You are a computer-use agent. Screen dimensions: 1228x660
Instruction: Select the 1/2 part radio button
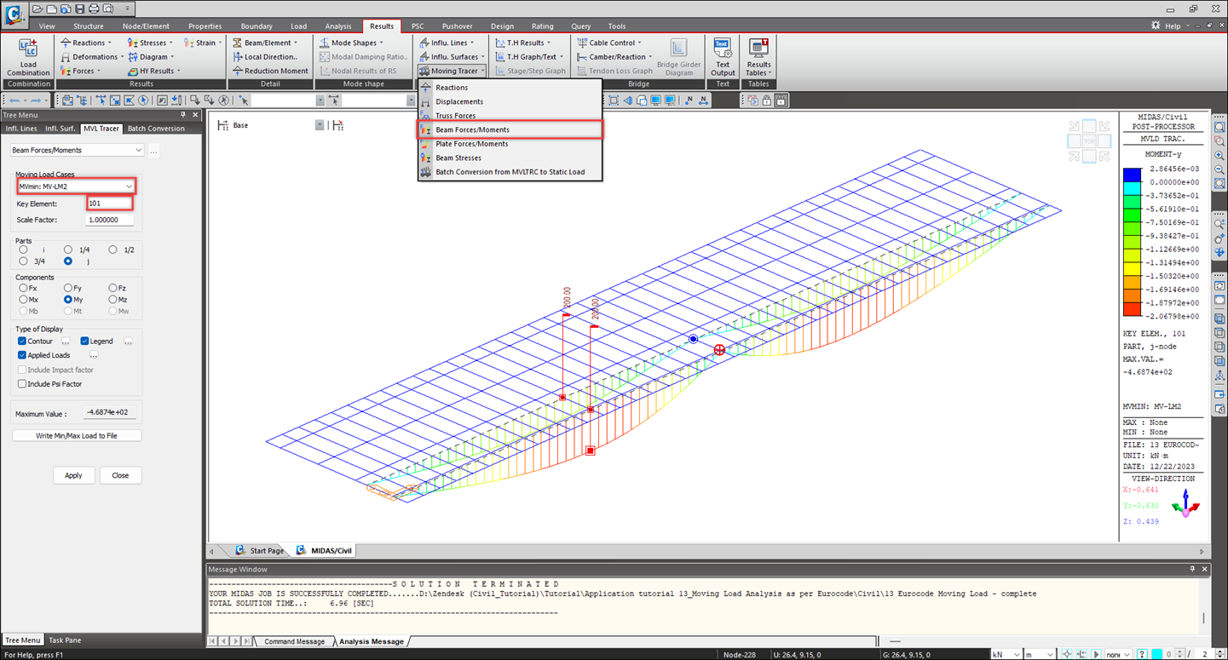tap(113, 250)
